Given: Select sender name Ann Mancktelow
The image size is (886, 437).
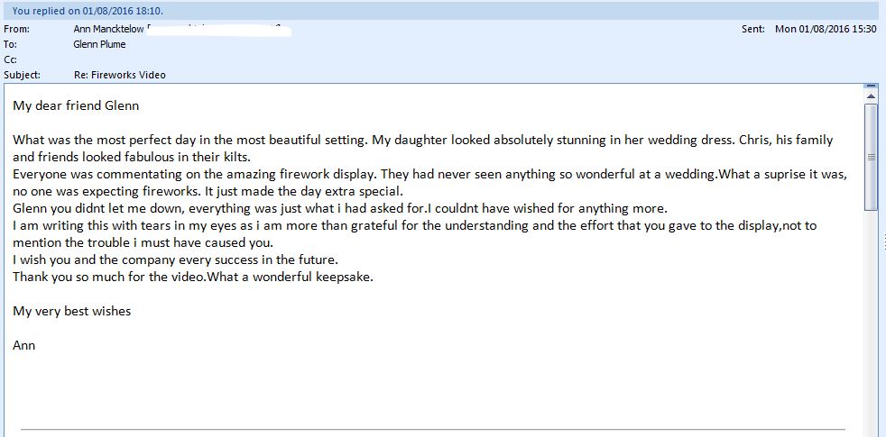Looking at the screenshot, I should 108,30.
